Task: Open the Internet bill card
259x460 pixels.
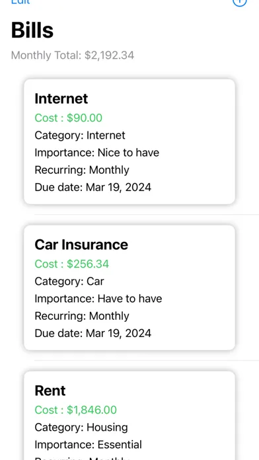Action: click(129, 141)
